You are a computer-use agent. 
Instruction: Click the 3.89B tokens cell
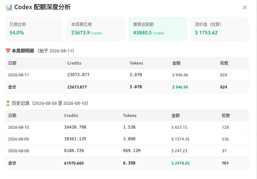129,139
